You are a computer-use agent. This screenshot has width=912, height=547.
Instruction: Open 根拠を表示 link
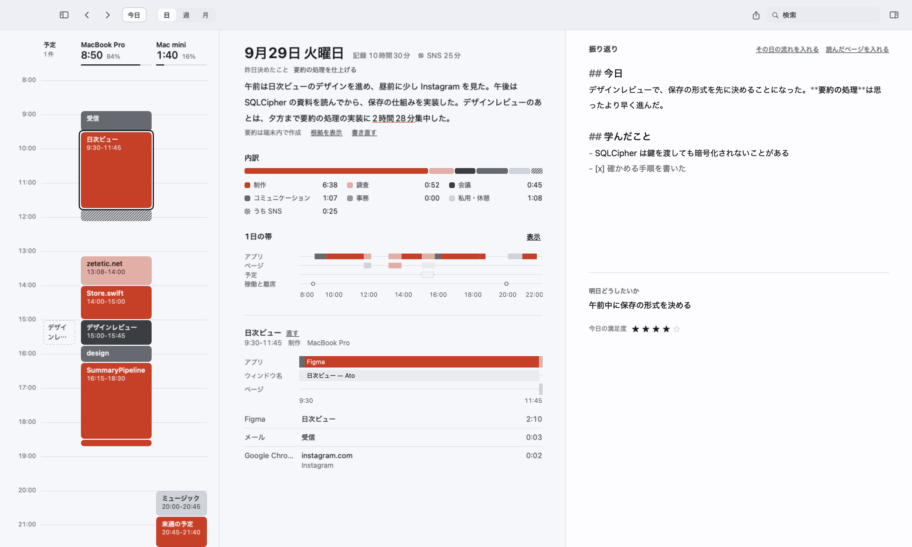tap(326, 133)
